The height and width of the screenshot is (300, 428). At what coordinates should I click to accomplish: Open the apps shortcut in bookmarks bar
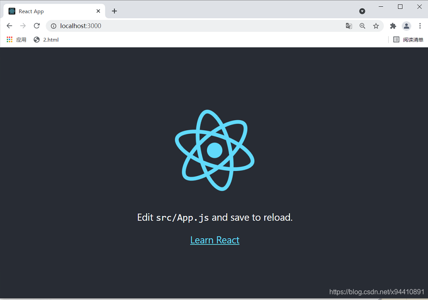coord(17,40)
